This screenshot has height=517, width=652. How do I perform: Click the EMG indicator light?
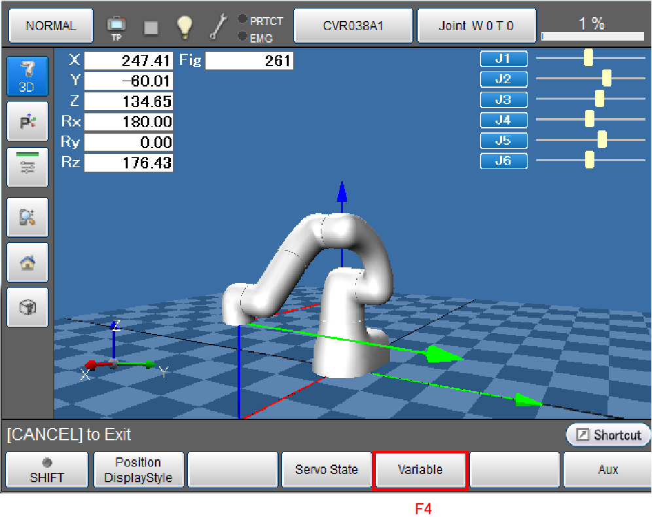click(242, 37)
